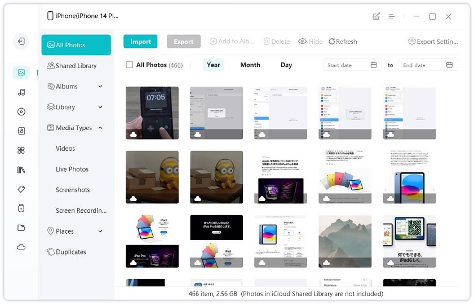Open the battery device icon in sidebar
Screen dimensions: 474x304
[21, 208]
